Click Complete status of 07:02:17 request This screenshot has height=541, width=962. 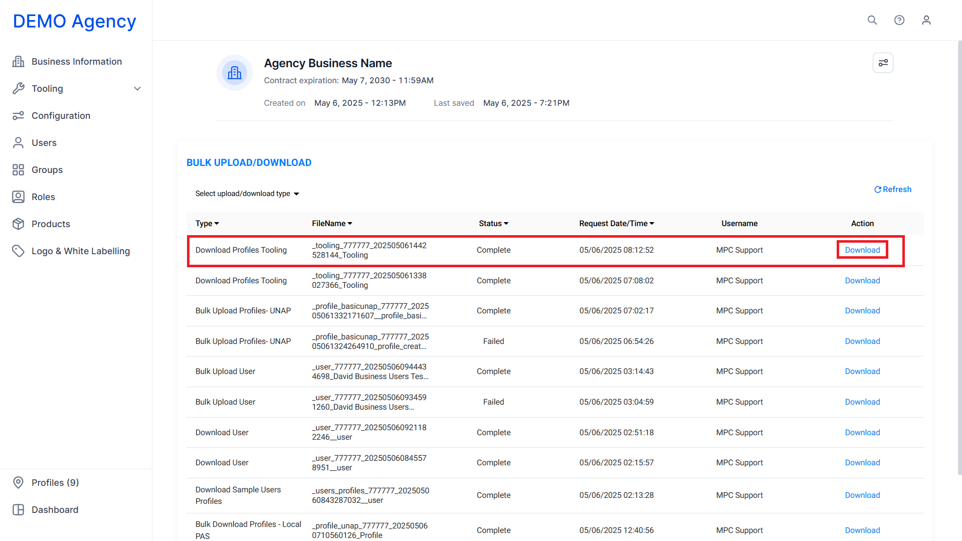(493, 311)
